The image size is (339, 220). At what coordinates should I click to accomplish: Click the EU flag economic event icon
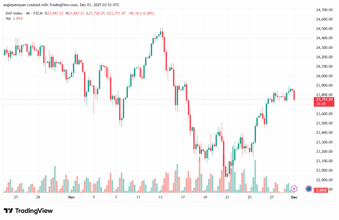tap(309, 189)
